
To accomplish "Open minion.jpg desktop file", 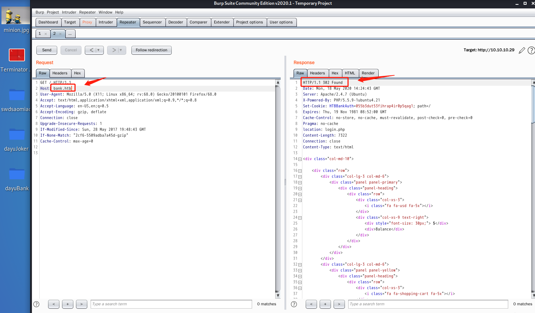I will click(x=16, y=20).
